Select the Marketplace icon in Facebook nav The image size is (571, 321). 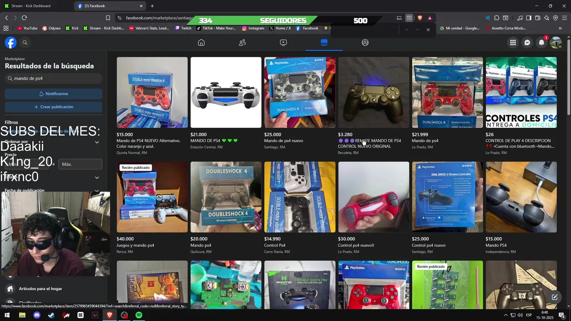[324, 42]
